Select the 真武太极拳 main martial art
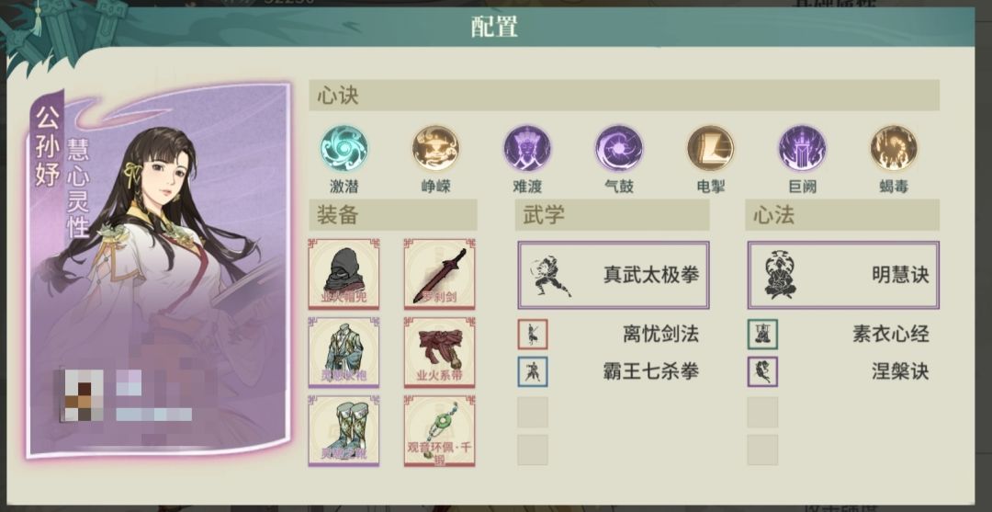The height and width of the screenshot is (512, 992). click(x=614, y=275)
